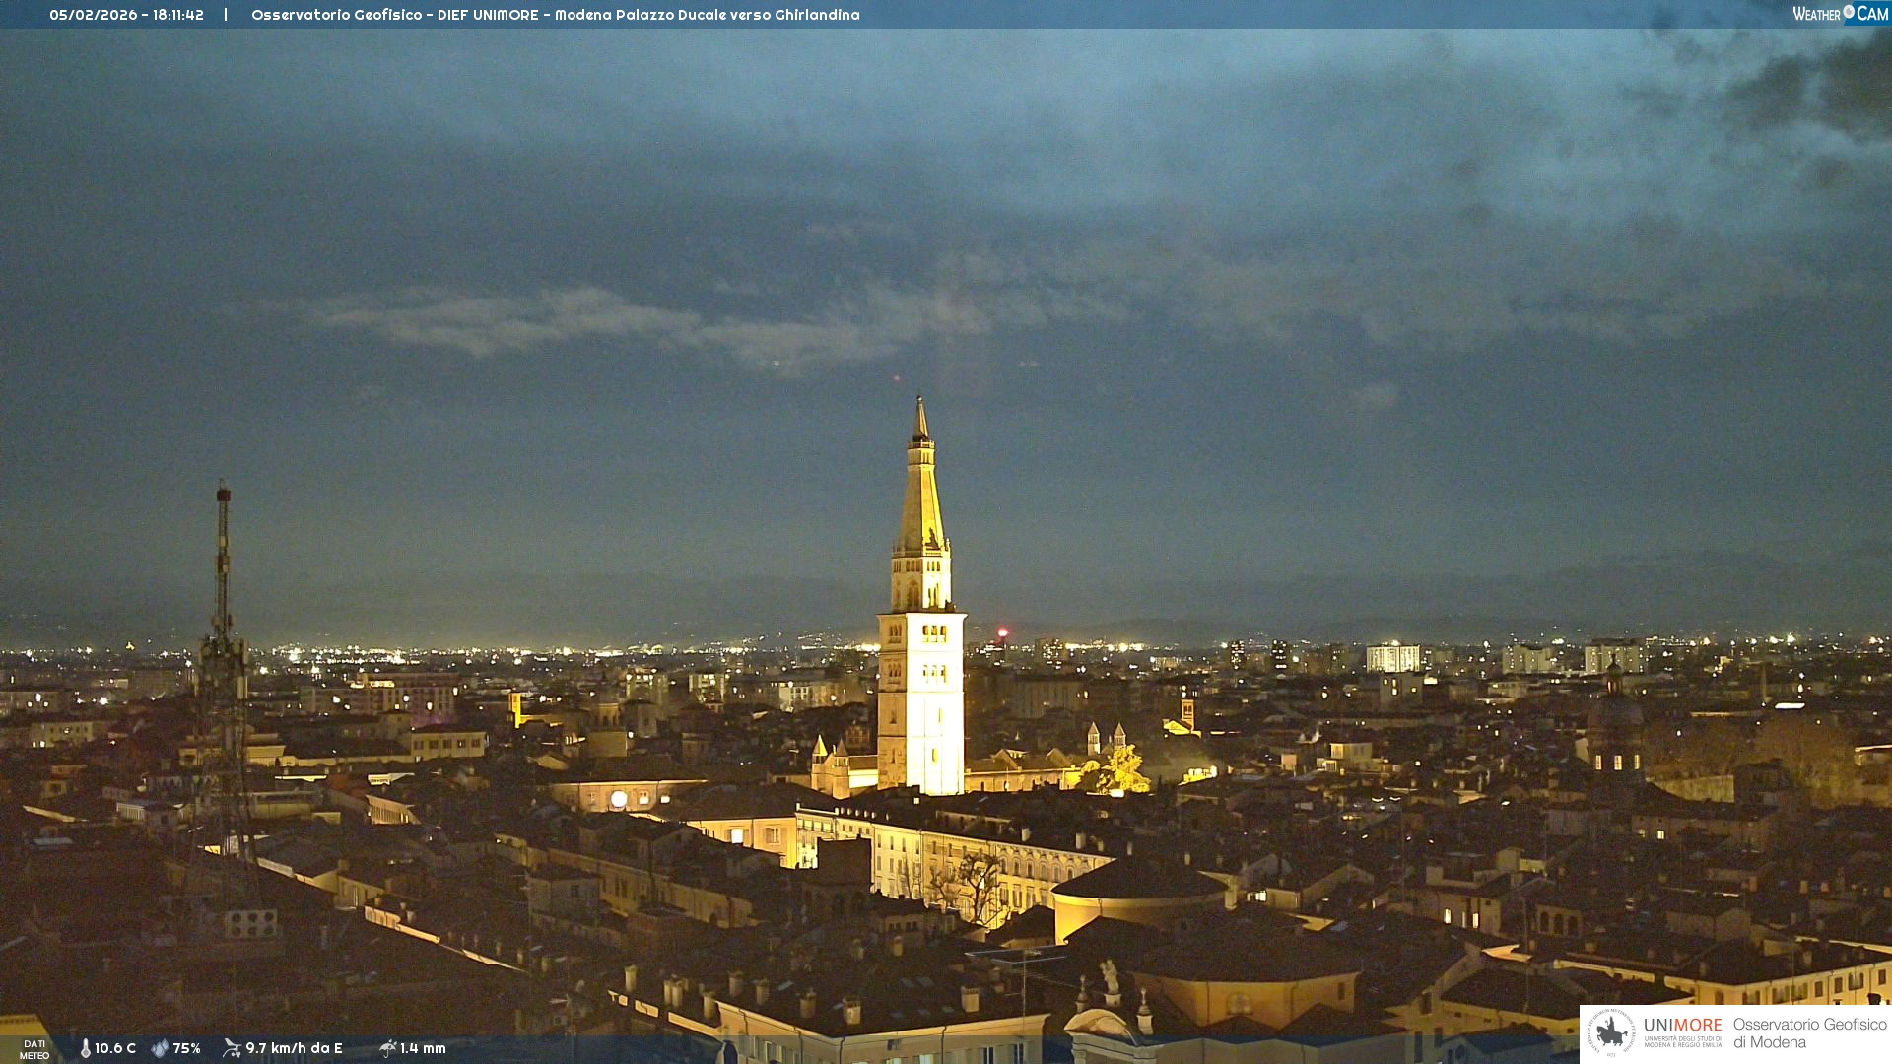Click the 05/02/2026 - 18:11:42 timestamp
Viewport: 1892px width, 1064px height.
tap(126, 15)
